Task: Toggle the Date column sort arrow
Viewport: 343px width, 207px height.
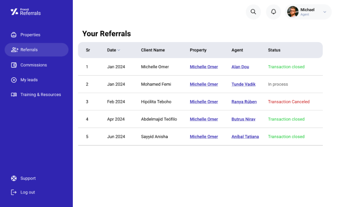Action: [119, 50]
